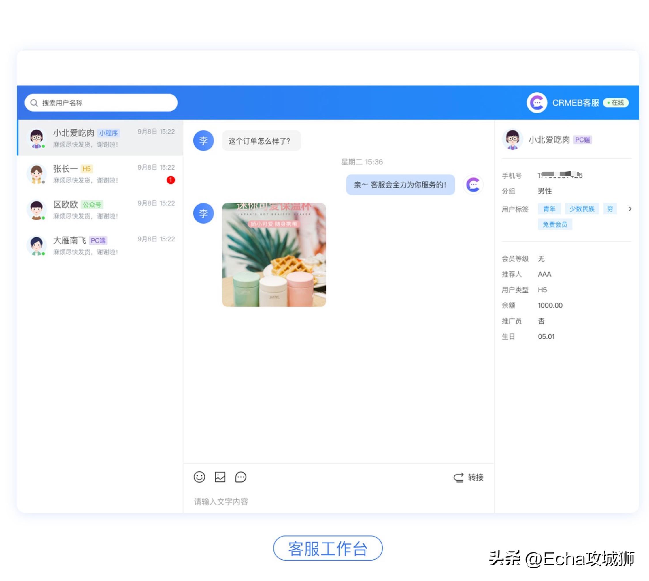Click the thermos cup product image in the chat
649x581 pixels.
tap(273, 254)
